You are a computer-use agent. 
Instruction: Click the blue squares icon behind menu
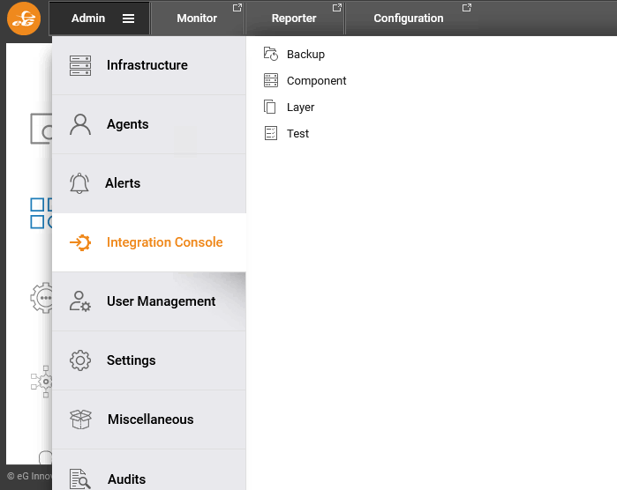tap(41, 213)
